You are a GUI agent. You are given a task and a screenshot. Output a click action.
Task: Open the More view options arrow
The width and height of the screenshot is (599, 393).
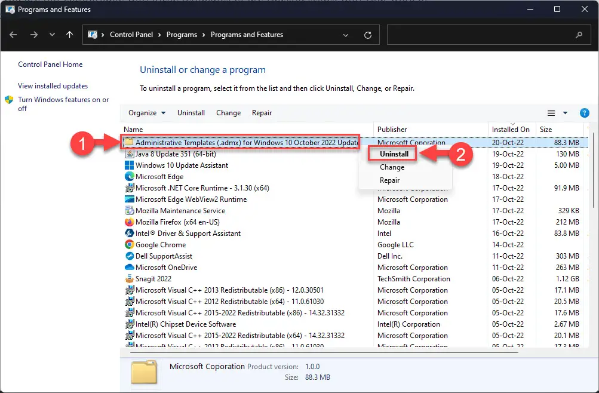click(x=565, y=113)
